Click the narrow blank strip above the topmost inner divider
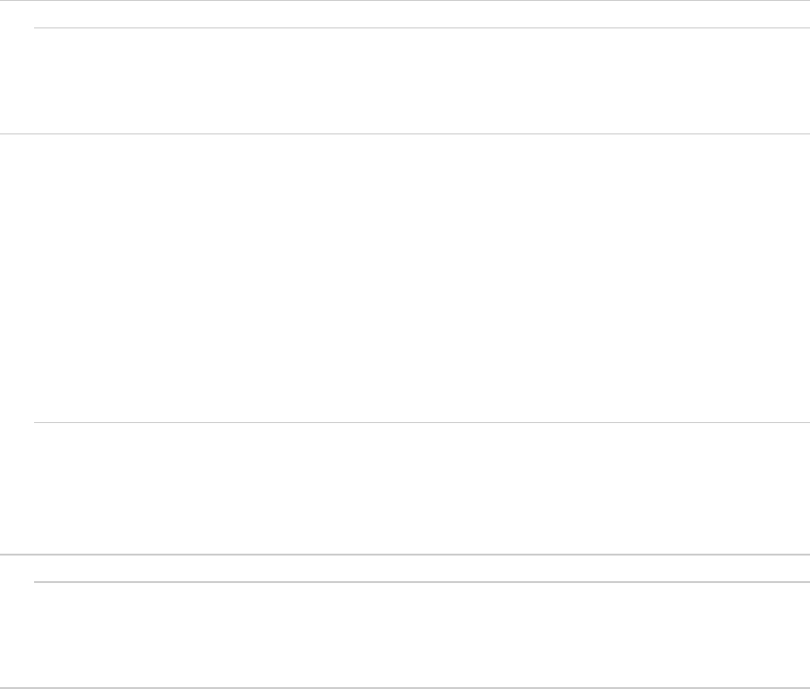The width and height of the screenshot is (810, 689). pos(405,14)
